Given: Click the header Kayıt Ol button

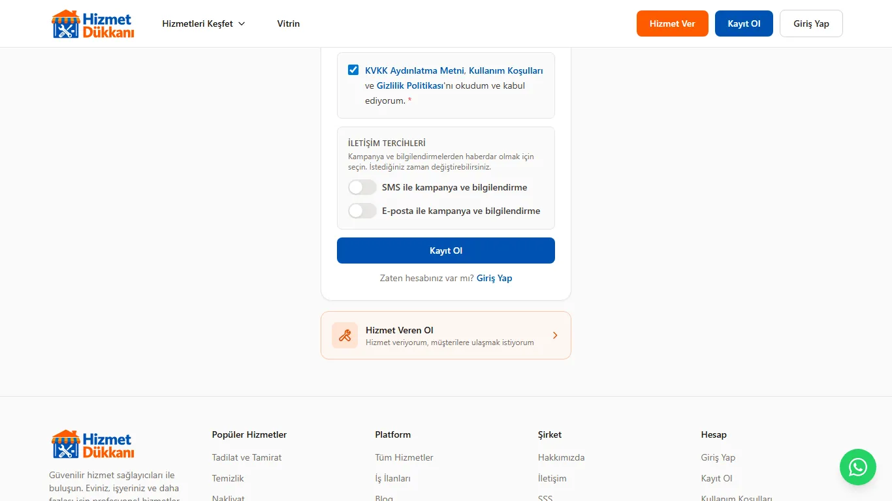Looking at the screenshot, I should 744,23.
